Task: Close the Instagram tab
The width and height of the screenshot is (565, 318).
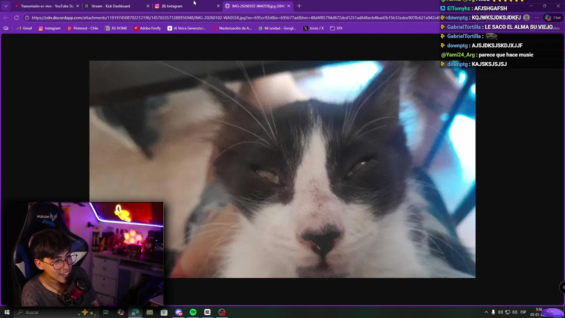Action: pyautogui.click(x=218, y=6)
